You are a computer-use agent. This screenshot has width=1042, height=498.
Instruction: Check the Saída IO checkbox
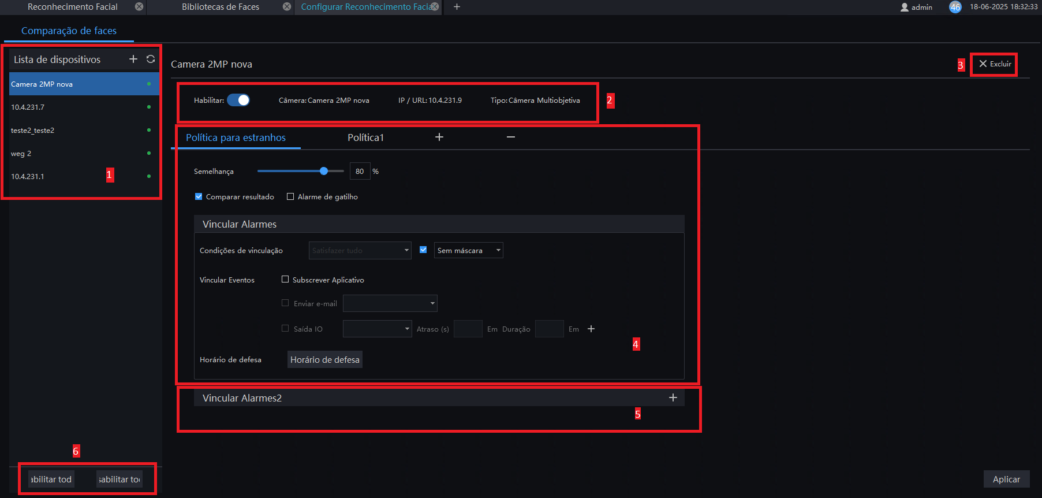pyautogui.click(x=285, y=328)
